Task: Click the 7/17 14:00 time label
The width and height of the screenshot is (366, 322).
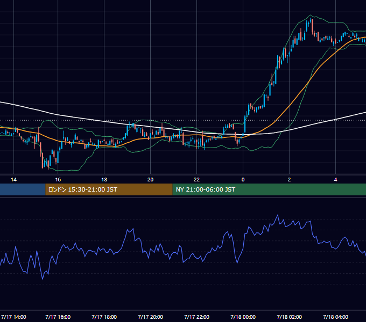Action: click(13, 317)
